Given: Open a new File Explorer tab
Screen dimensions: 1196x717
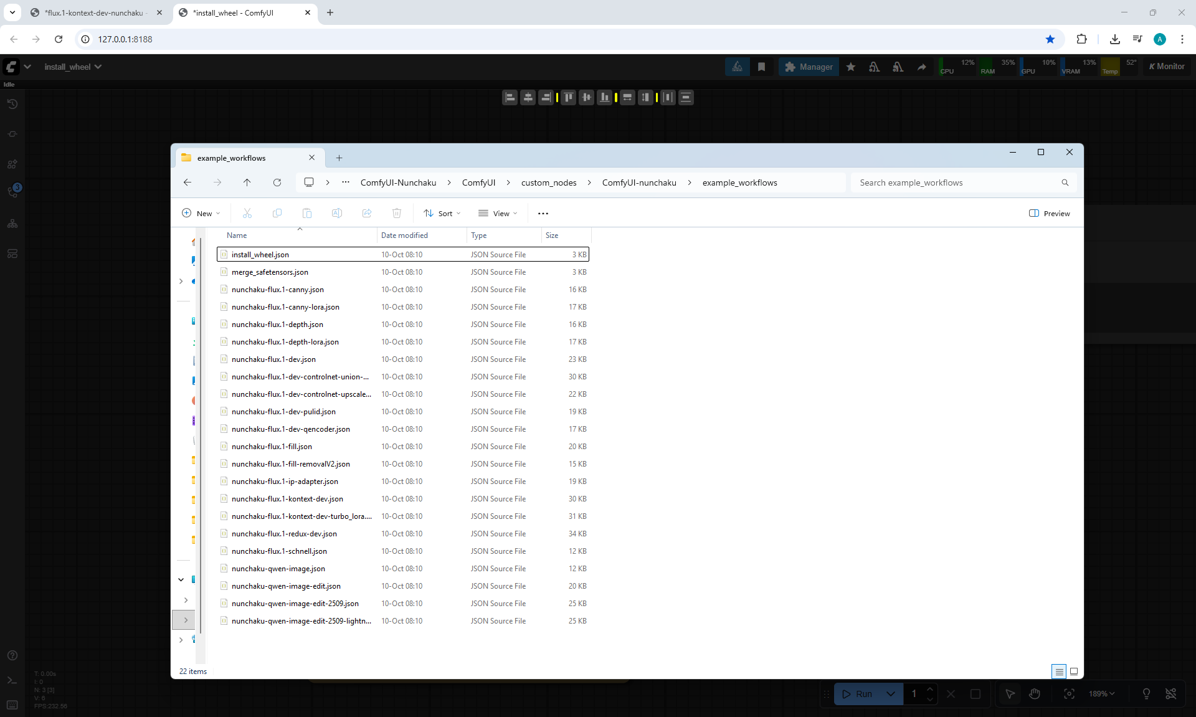Looking at the screenshot, I should coord(339,158).
